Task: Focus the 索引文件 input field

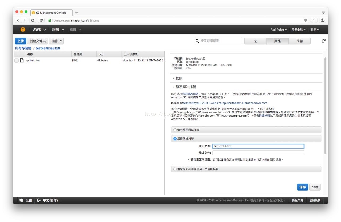Action: pyautogui.click(x=258, y=146)
